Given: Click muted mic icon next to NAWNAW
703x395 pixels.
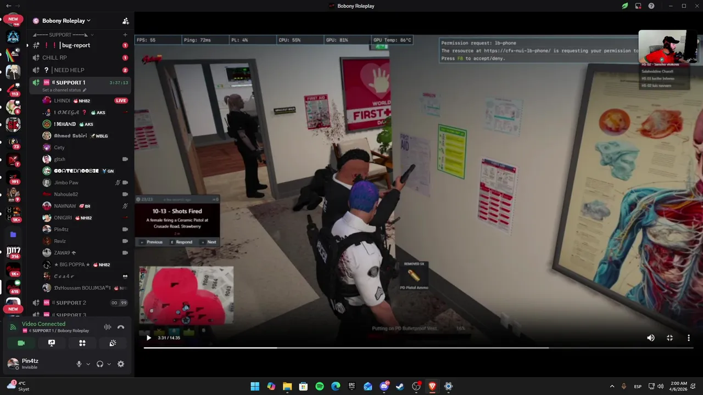Looking at the screenshot, I should pos(125,206).
